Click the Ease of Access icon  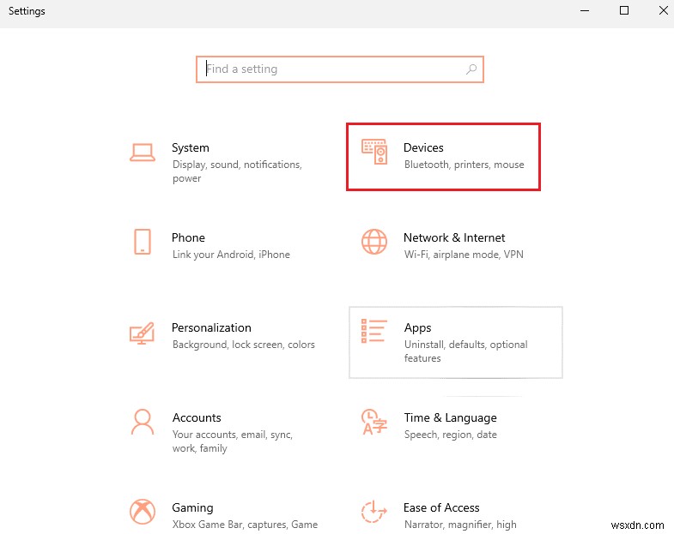click(374, 512)
